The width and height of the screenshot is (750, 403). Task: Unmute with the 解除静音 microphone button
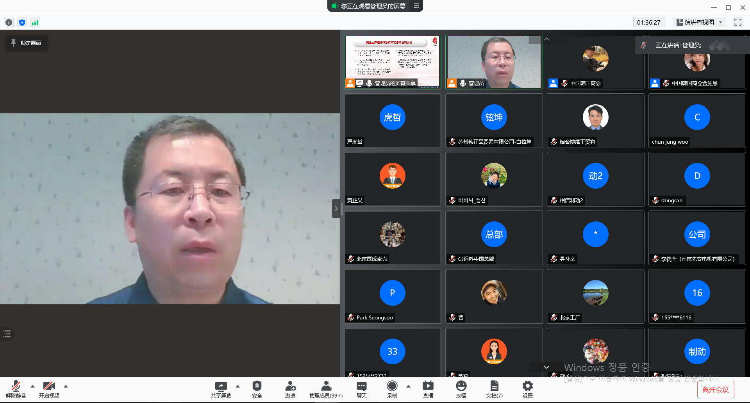pyautogui.click(x=16, y=389)
